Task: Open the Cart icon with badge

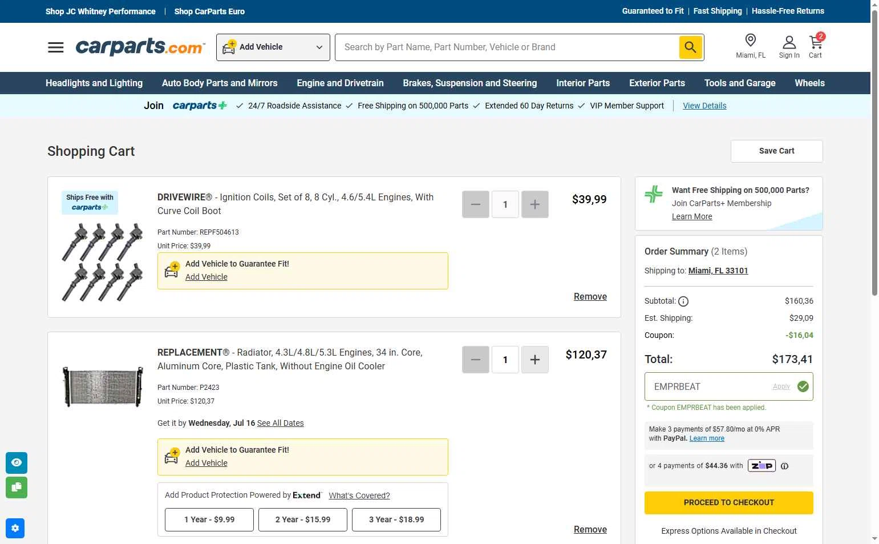Action: tap(816, 46)
